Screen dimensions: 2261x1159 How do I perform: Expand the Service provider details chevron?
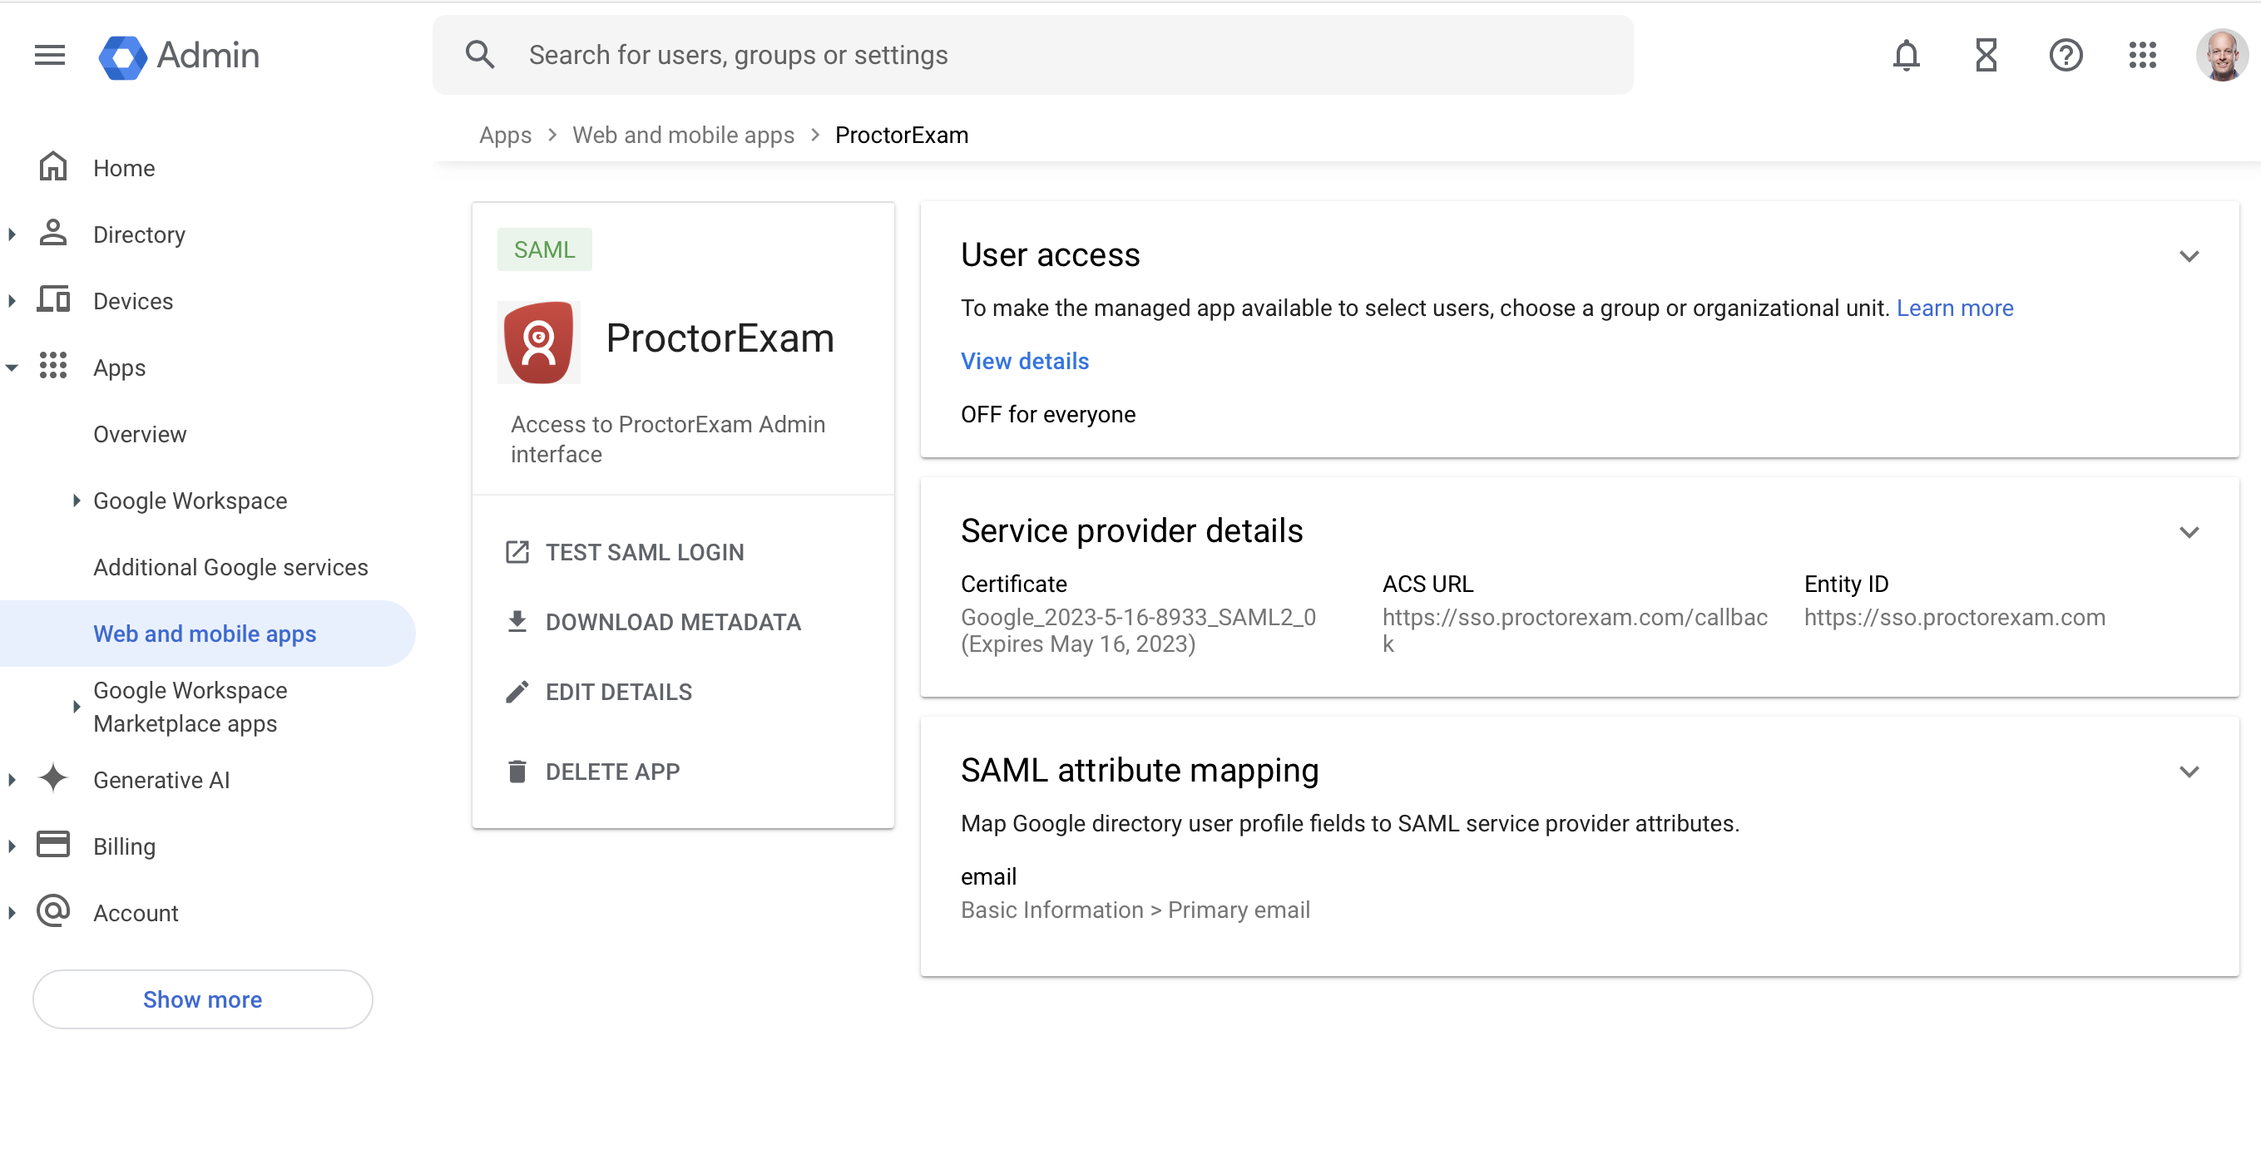click(2189, 533)
